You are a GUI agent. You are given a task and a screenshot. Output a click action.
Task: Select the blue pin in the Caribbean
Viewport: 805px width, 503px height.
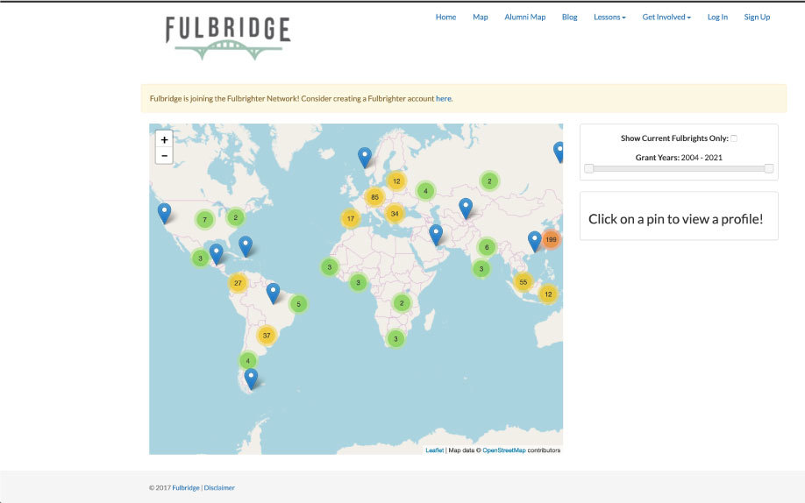point(246,246)
